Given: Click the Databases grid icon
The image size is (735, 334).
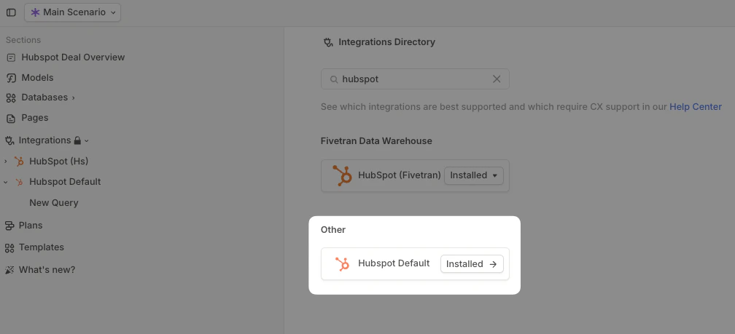Looking at the screenshot, I should 11,98.
